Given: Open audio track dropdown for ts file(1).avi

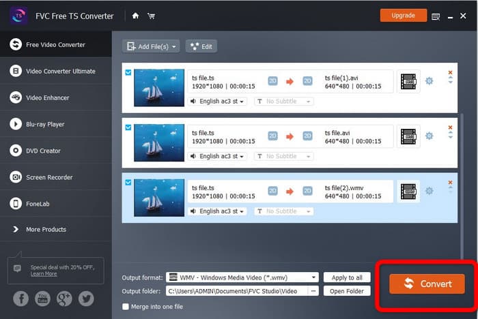Looking at the screenshot, I should [218, 101].
